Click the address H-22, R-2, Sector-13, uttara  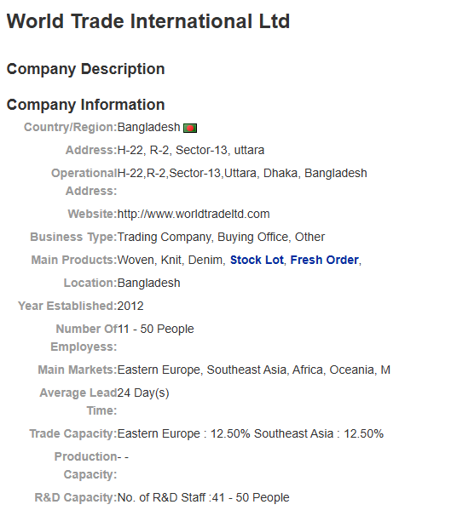point(191,150)
